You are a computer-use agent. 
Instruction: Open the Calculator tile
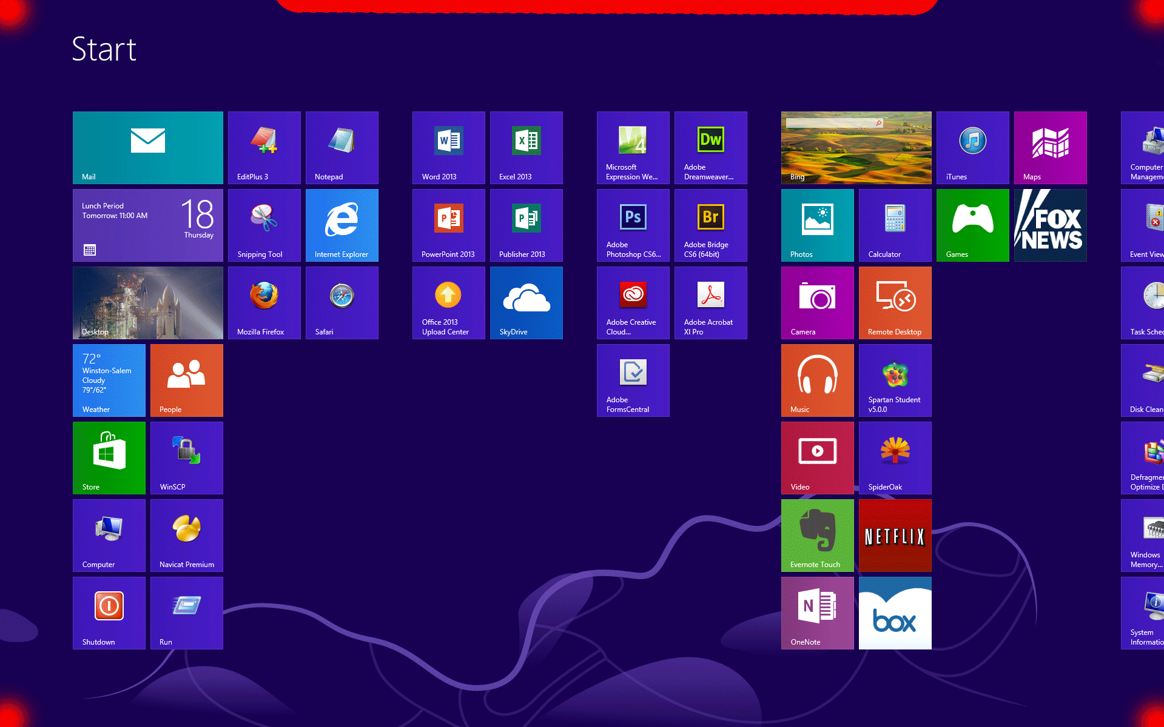point(895,225)
